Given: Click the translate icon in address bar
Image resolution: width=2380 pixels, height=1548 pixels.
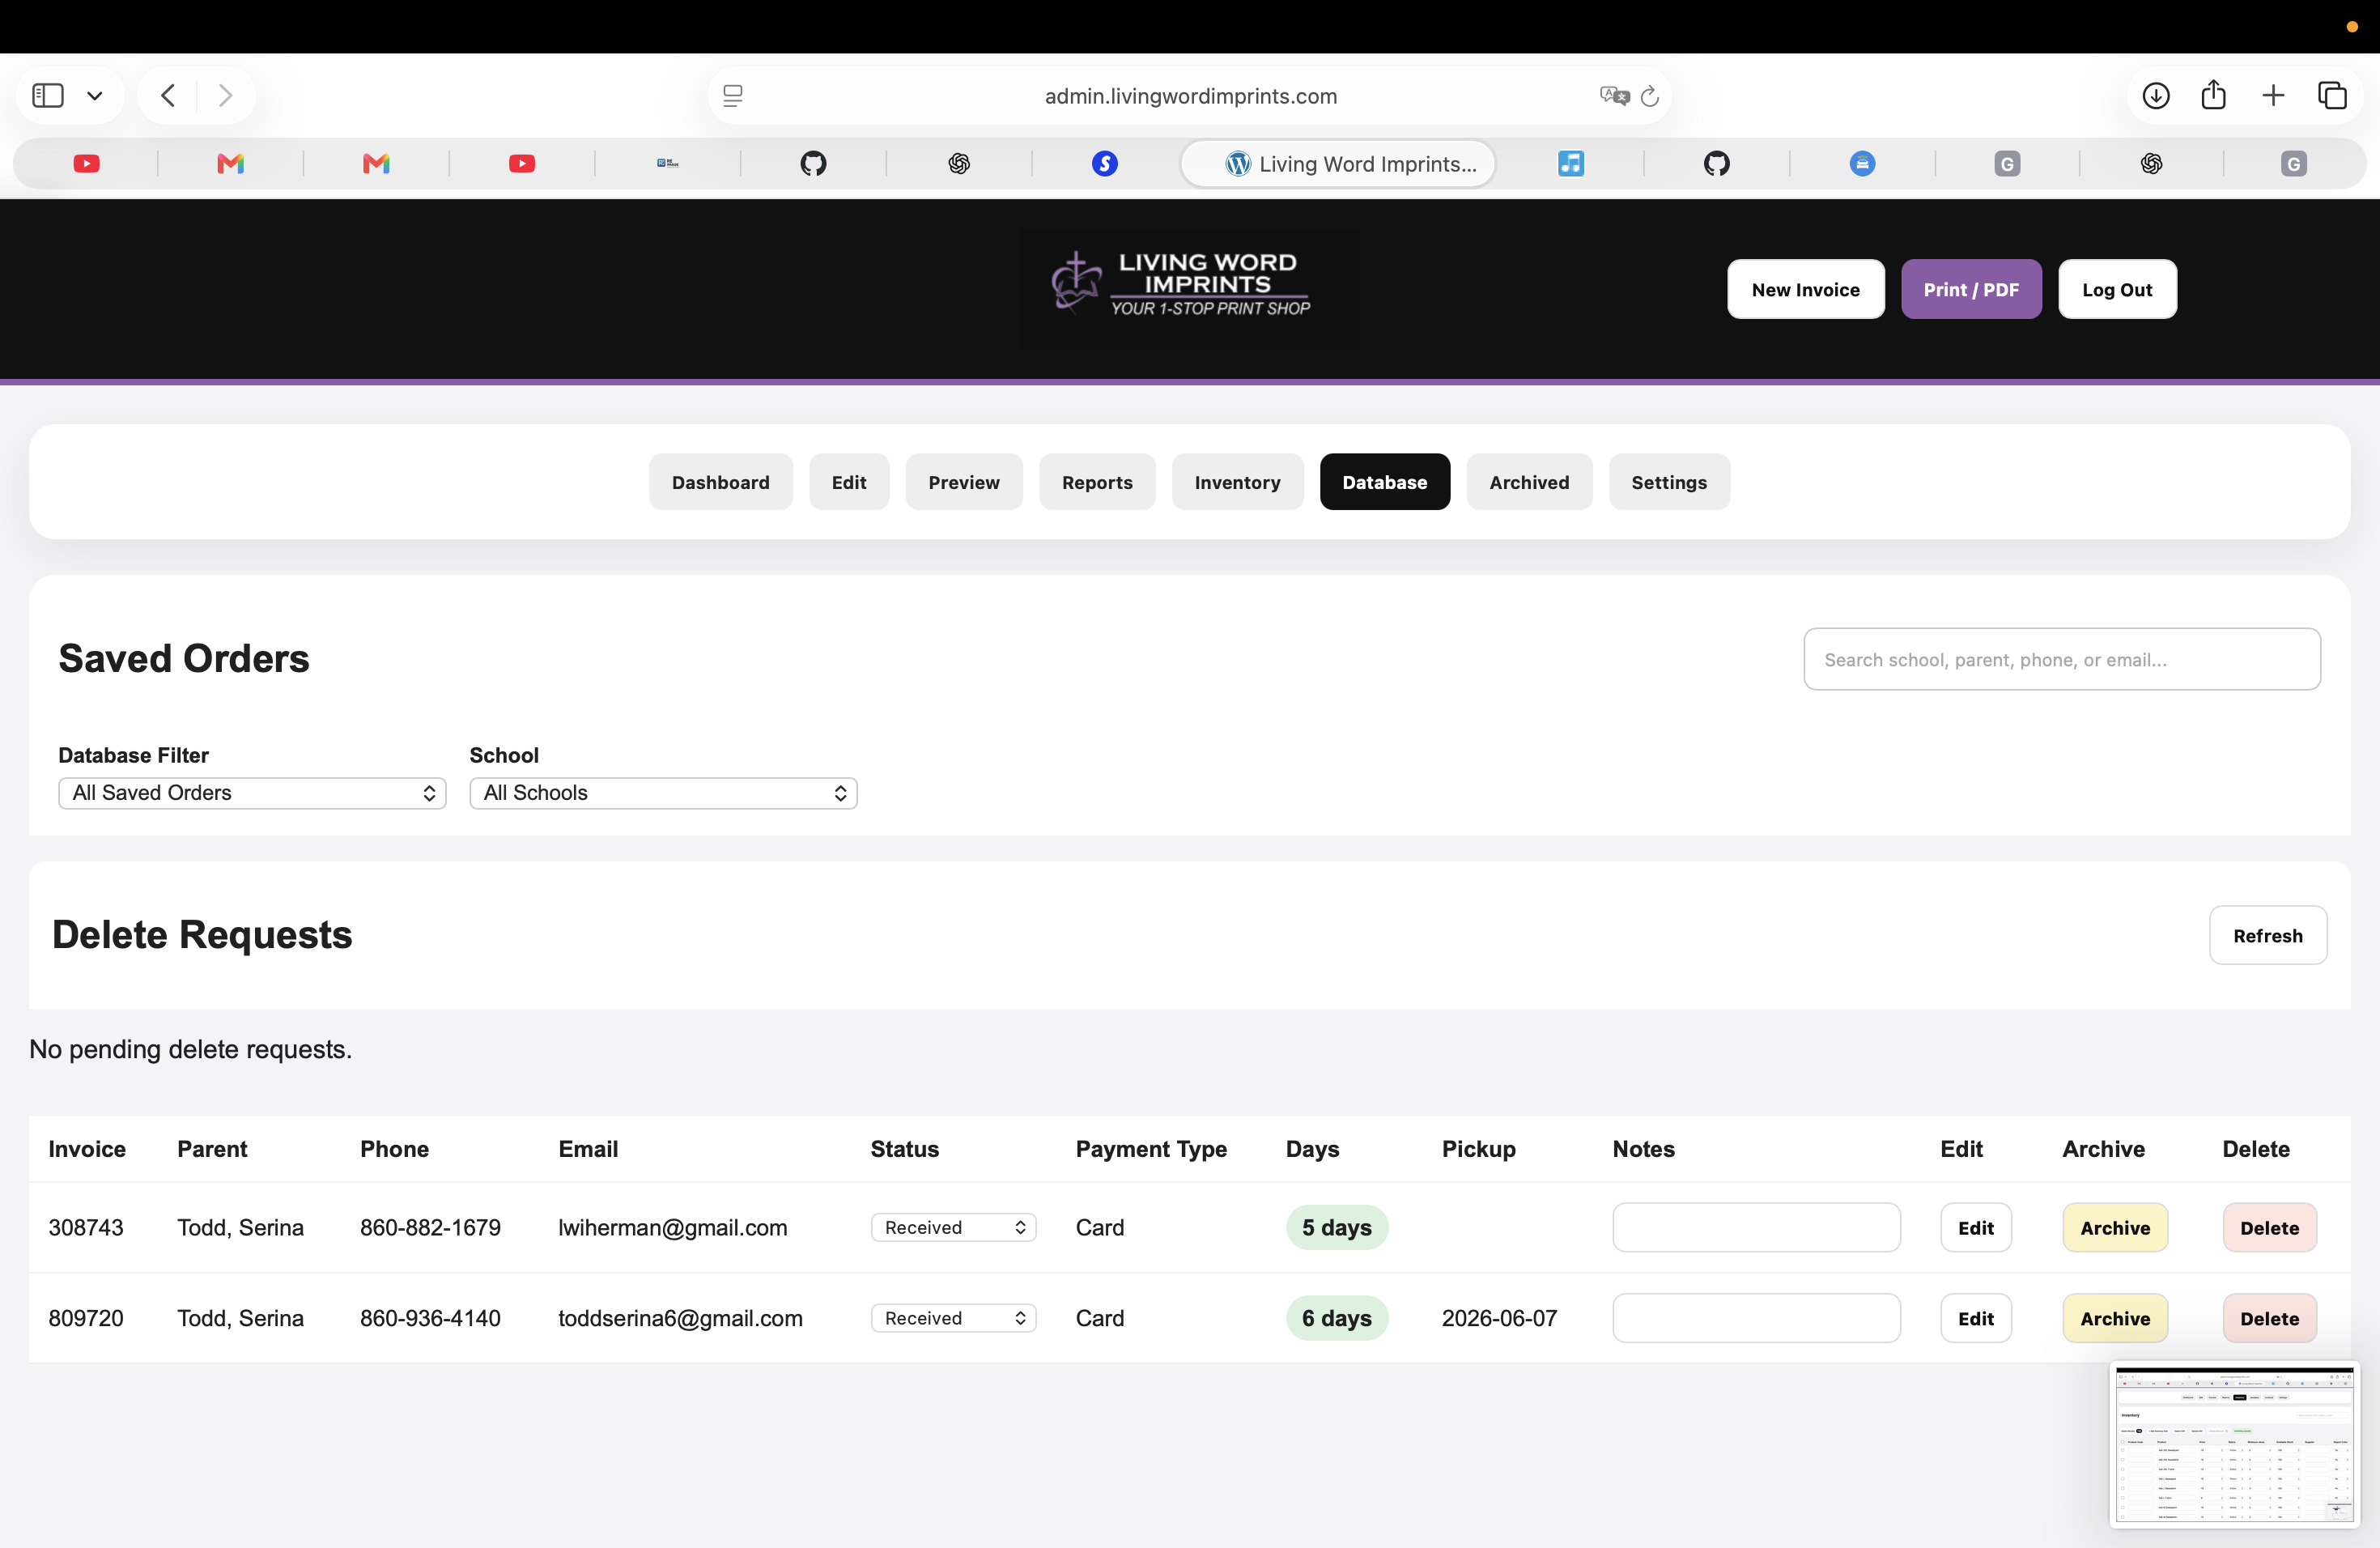Looking at the screenshot, I should [1613, 96].
